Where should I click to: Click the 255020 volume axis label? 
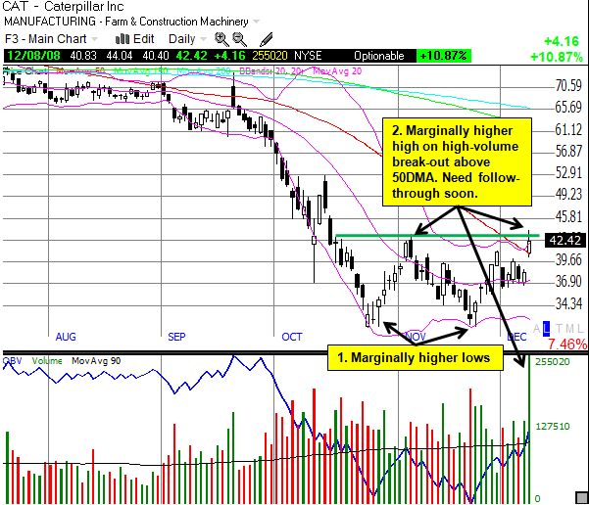[553, 362]
